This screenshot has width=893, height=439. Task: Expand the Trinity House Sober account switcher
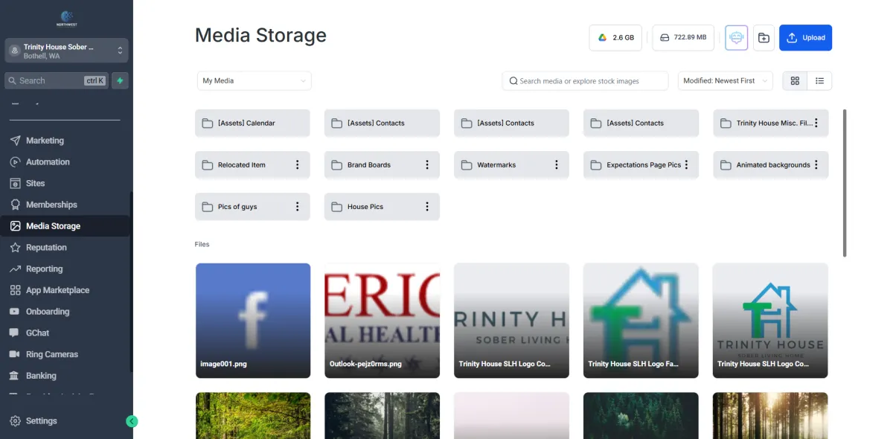(67, 51)
